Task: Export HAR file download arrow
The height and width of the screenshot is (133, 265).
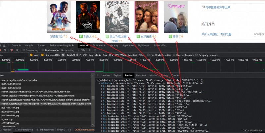Action: 95,50
